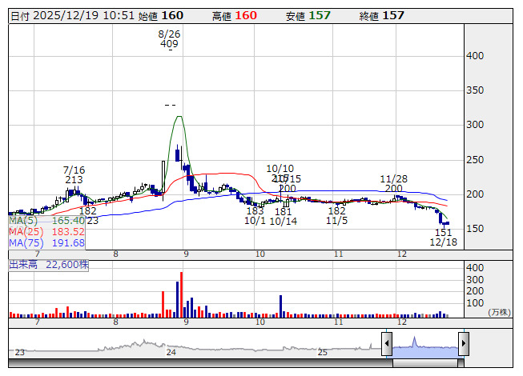The height and width of the screenshot is (376, 523).
Task: Click the 11/28 high marker 200
Action: click(393, 189)
